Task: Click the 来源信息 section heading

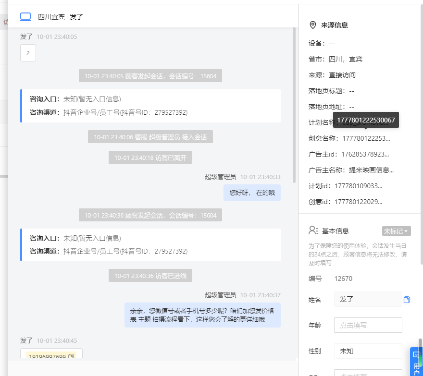Action: [334, 25]
